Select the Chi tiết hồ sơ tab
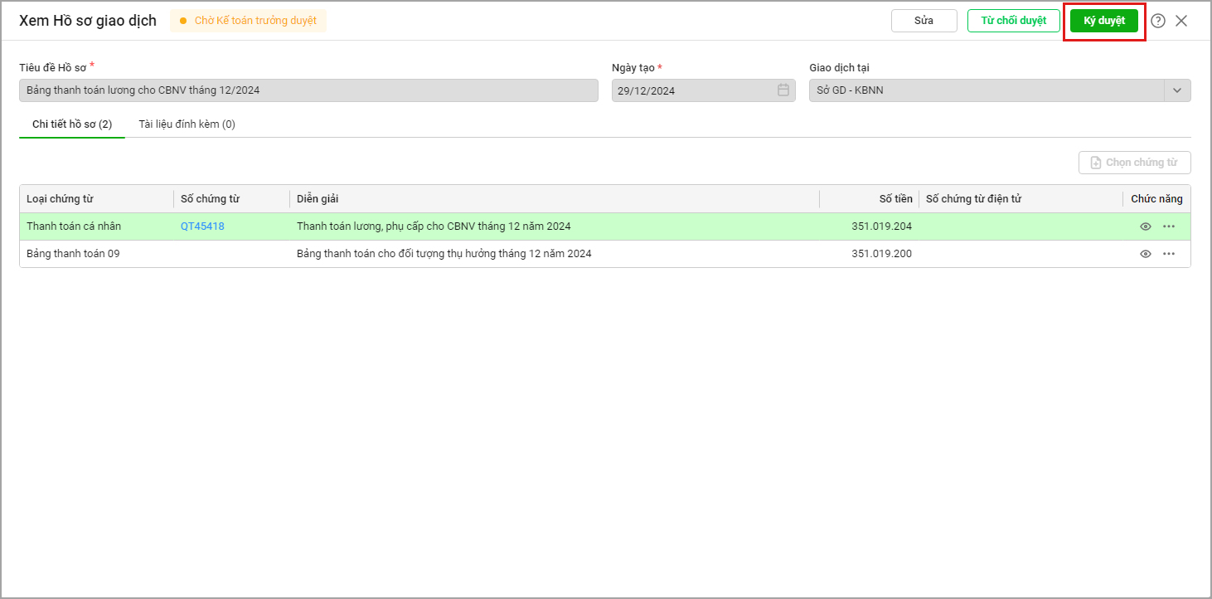Viewport: 1212px width, 599px height. (x=72, y=124)
